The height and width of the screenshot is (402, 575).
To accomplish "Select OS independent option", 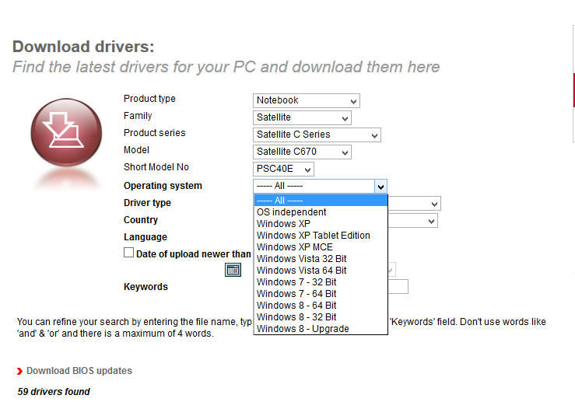I will (292, 212).
